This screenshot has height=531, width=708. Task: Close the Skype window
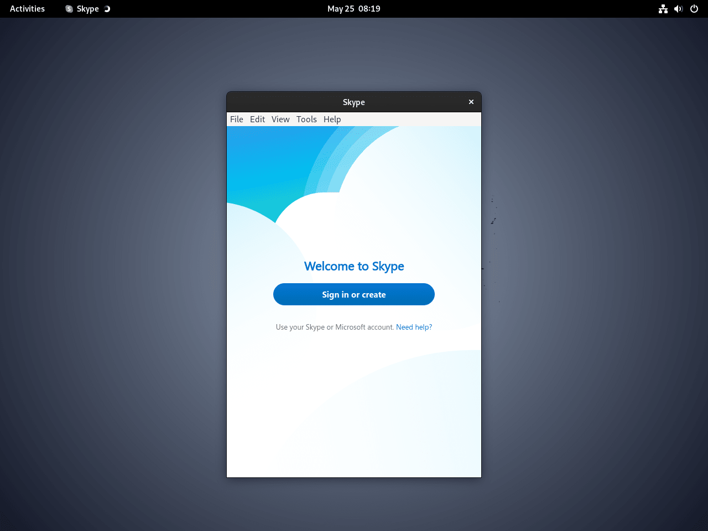[x=471, y=102]
